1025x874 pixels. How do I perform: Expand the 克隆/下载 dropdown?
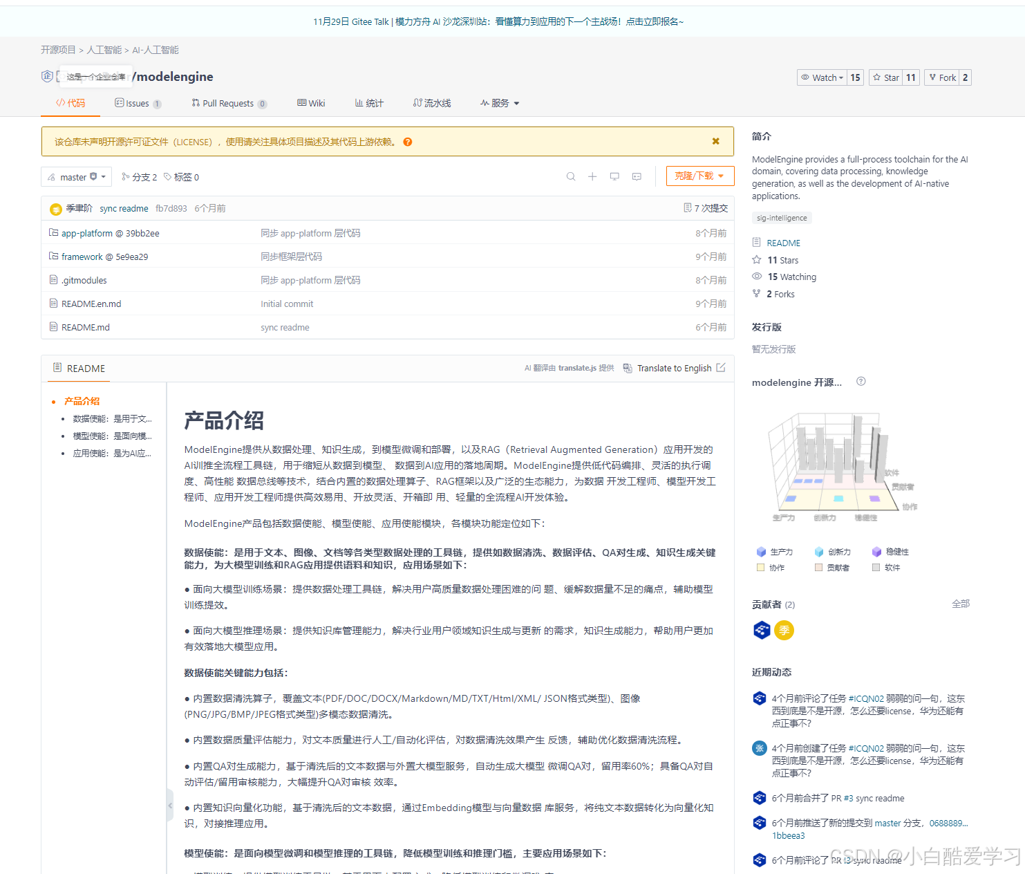[x=700, y=176]
